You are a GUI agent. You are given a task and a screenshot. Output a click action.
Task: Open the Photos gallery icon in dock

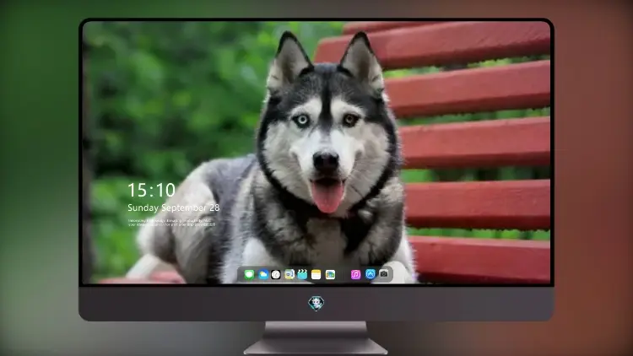(x=330, y=275)
